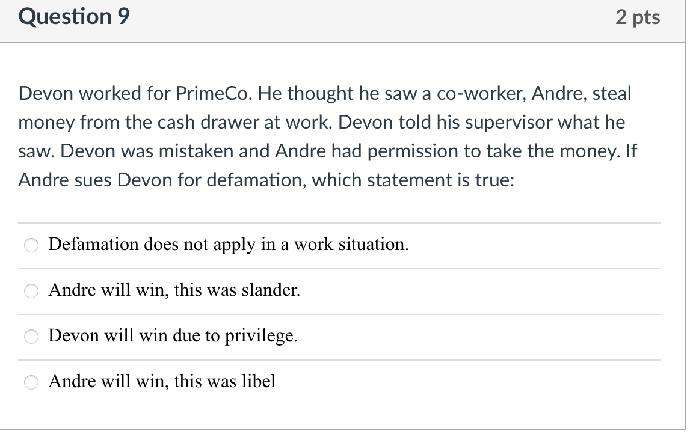The width and height of the screenshot is (693, 437).
Task: Click the question paragraph body
Action: pyautogui.click(x=325, y=136)
